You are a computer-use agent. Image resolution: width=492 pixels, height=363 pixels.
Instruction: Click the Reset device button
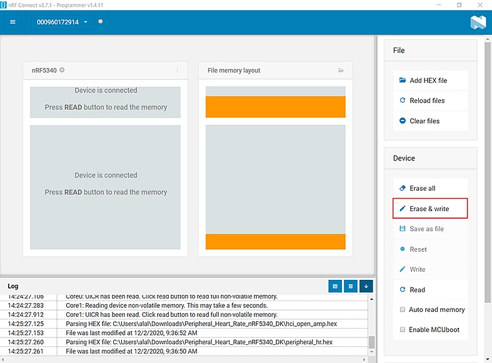pyautogui.click(x=430, y=249)
